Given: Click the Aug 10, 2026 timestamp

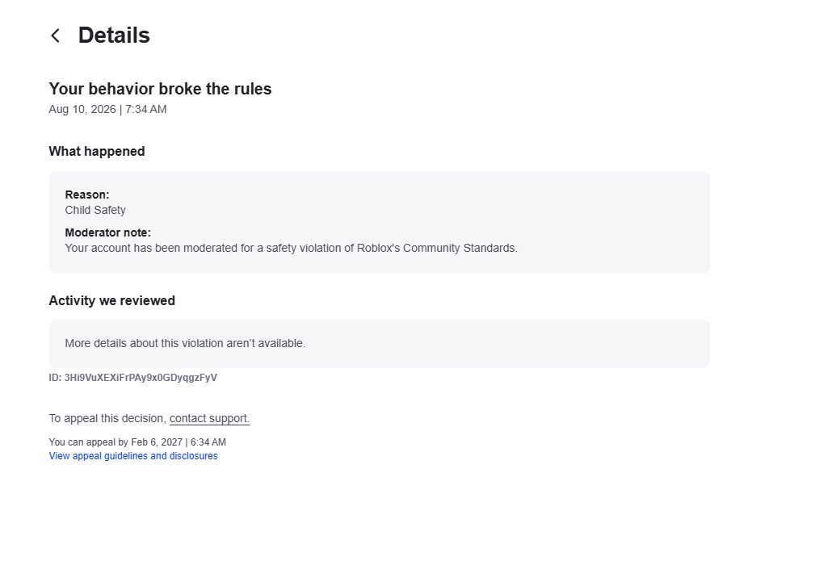Looking at the screenshot, I should (x=107, y=109).
